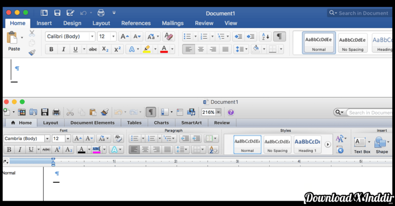Open font size 12 dropdown in top ribbon
This screenshot has width=395, height=206.
coord(113,37)
